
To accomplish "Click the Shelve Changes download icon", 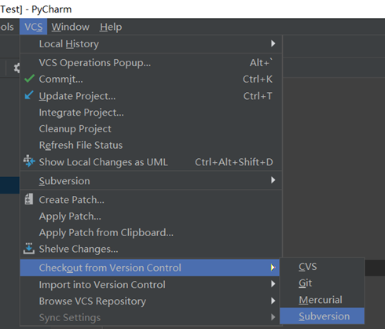I will tap(29, 249).
